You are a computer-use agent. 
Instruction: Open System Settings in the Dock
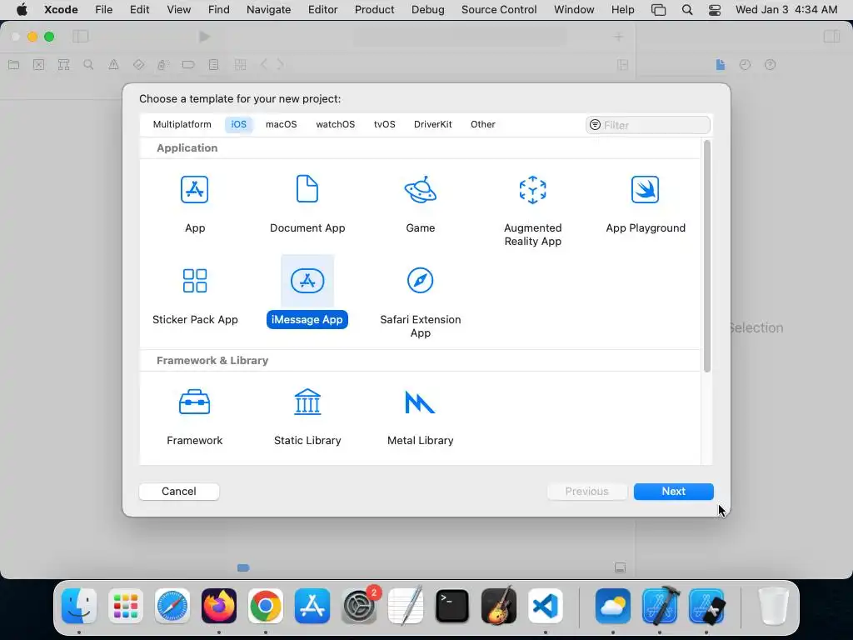pyautogui.click(x=359, y=606)
